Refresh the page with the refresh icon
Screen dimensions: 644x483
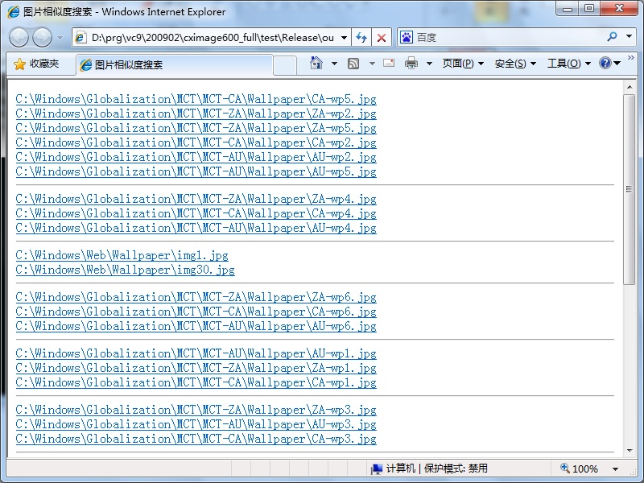tap(361, 38)
